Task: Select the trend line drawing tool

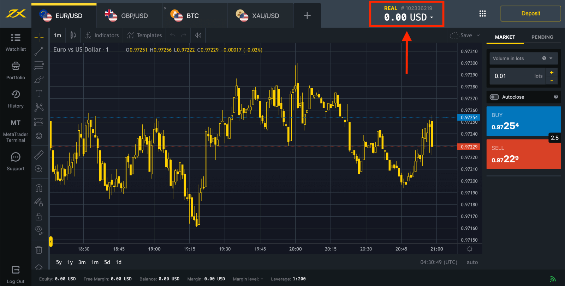Action: pos(39,51)
